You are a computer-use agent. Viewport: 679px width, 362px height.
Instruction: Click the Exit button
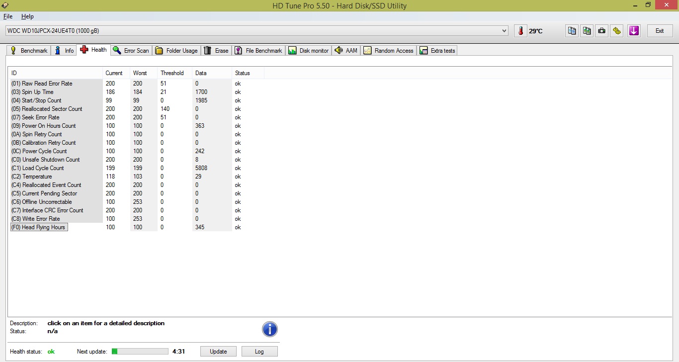coord(660,31)
